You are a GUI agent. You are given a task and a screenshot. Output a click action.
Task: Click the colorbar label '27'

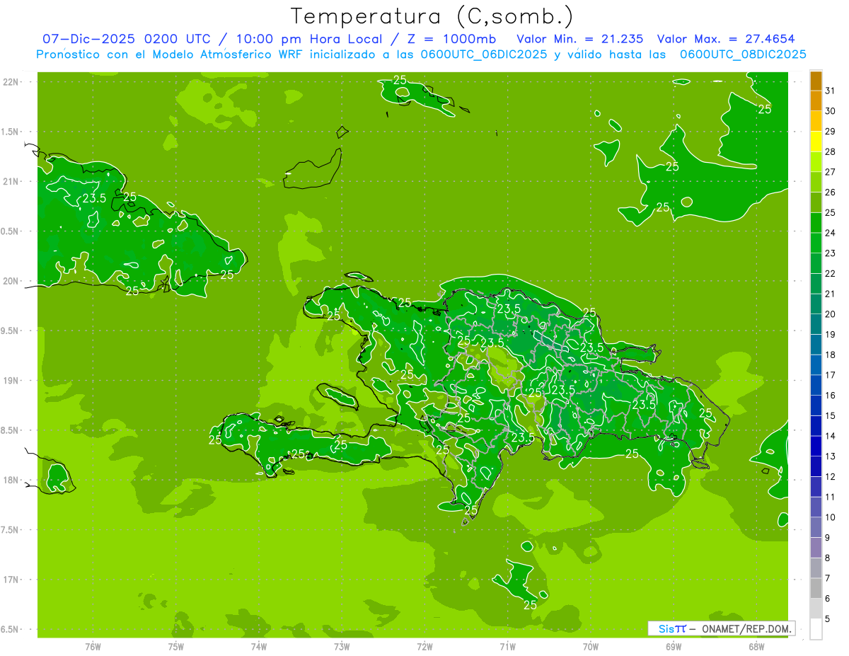click(831, 172)
